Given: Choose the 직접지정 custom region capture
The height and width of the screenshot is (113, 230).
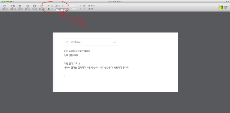Looking at the screenshot, I should point(27,7).
